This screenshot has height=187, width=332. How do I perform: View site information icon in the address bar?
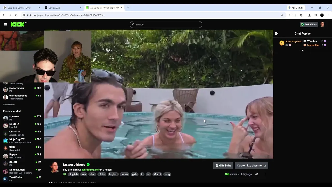pos(24,15)
